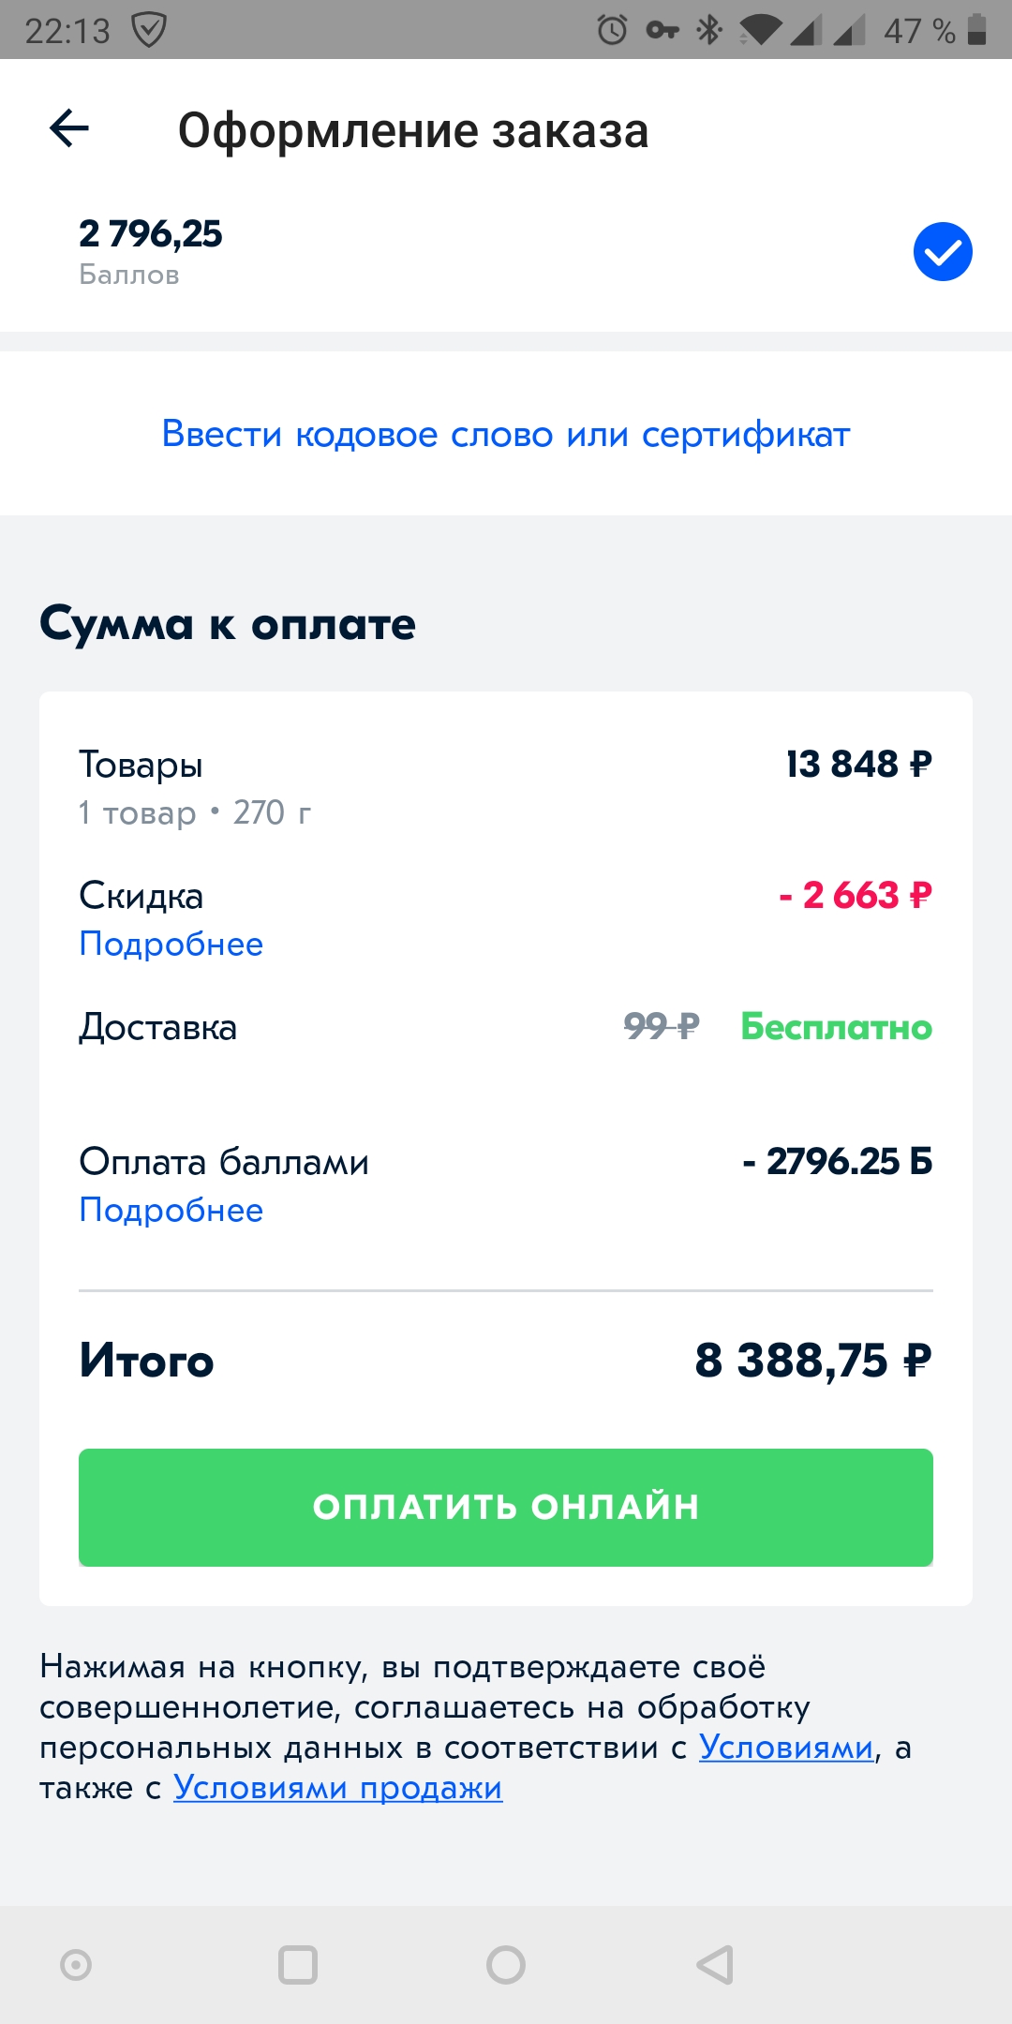The width and height of the screenshot is (1012, 2024).
Task: Tap the Итого total amount 8 388,75 ₽
Action: (x=812, y=1361)
